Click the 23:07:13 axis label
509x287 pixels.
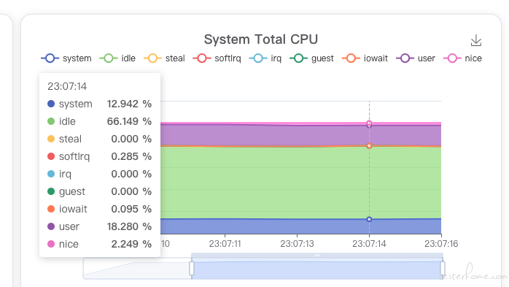[x=297, y=244]
